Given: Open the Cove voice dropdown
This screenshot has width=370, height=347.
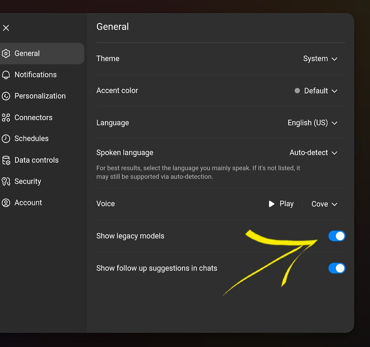Looking at the screenshot, I should (324, 204).
